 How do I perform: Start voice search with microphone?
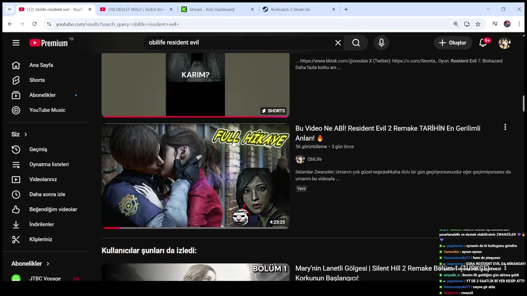(381, 43)
